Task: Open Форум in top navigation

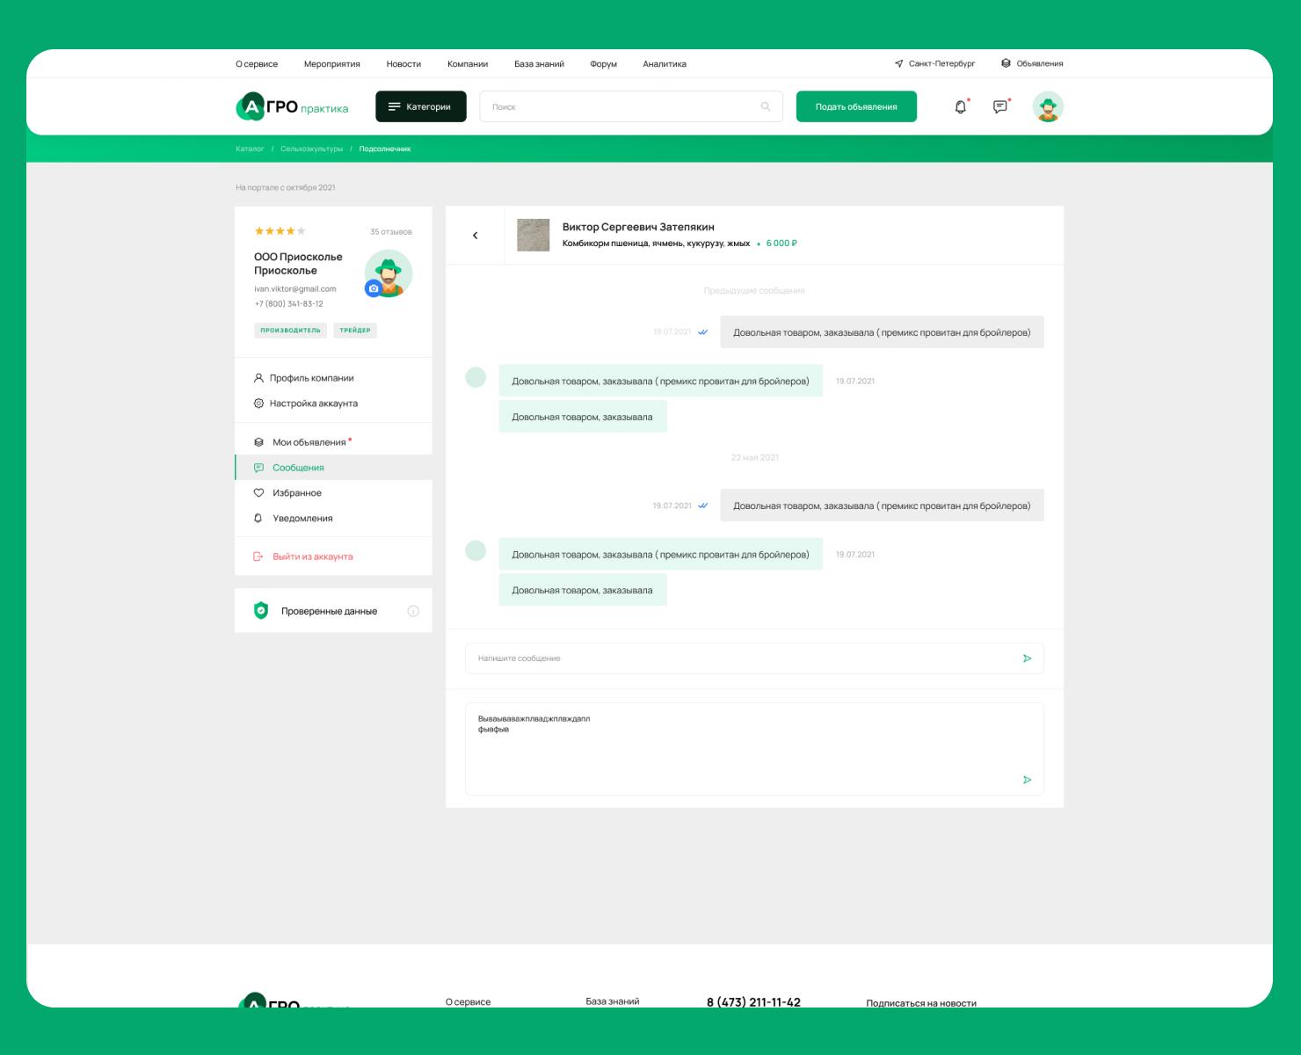Action: click(x=603, y=64)
